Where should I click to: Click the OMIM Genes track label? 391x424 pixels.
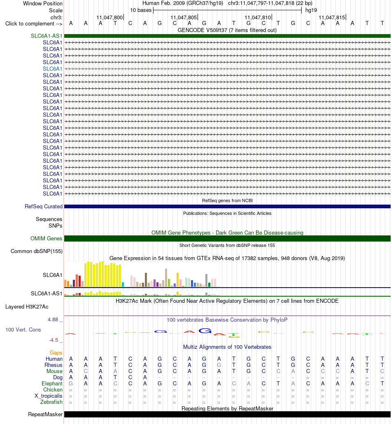coord(47,238)
